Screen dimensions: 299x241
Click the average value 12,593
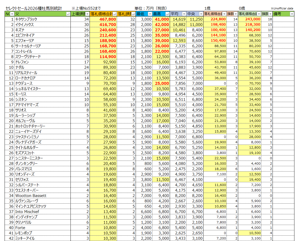[x=178, y=41]
